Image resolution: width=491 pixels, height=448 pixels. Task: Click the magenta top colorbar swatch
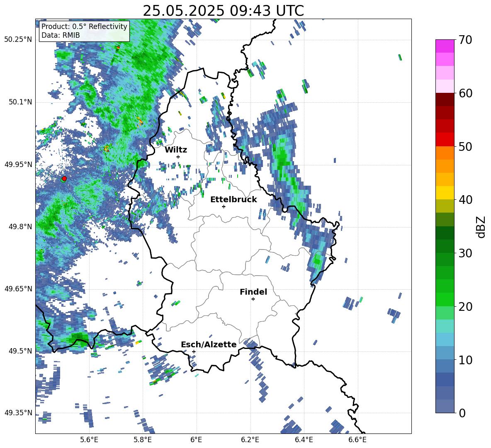tap(445, 46)
